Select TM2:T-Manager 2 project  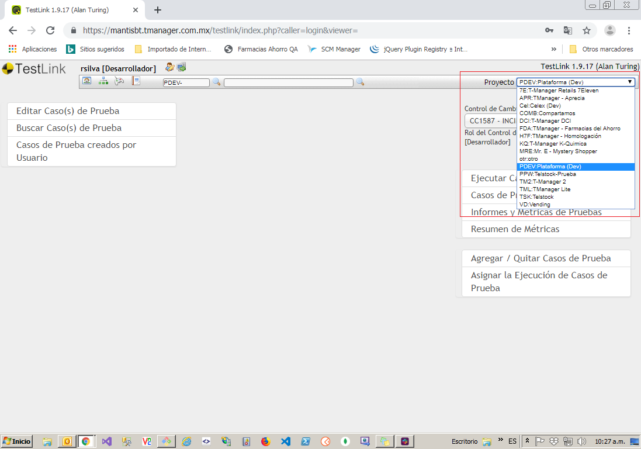click(576, 182)
